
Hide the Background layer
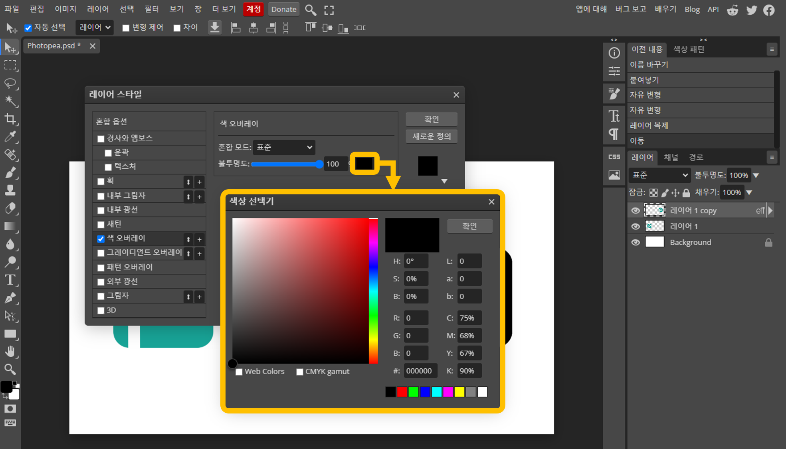[x=635, y=242]
